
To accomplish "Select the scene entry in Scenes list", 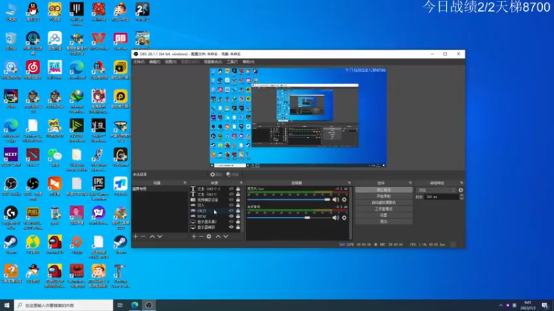I will click(160, 189).
